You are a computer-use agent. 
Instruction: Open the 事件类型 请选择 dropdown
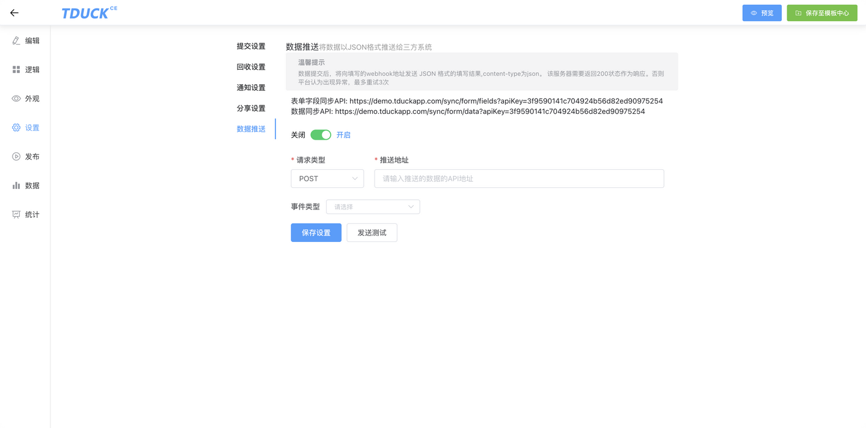click(x=373, y=206)
